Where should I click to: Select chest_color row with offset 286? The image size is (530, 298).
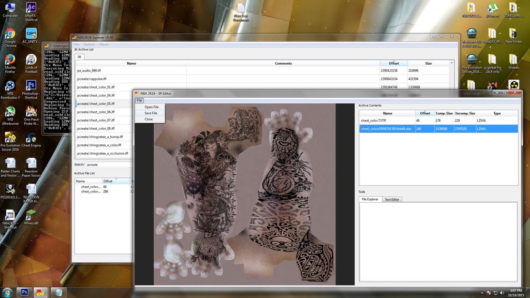tap(104, 191)
